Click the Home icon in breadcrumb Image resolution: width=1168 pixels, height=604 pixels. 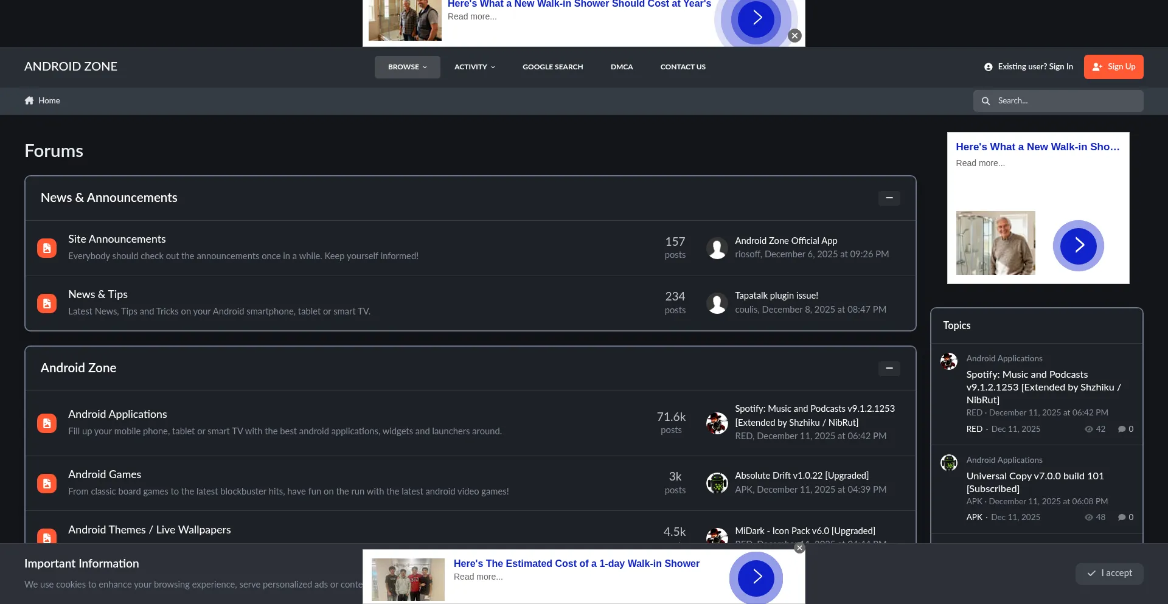29,100
